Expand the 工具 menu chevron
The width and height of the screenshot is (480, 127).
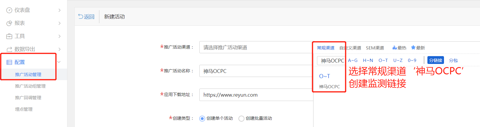click(x=59, y=36)
